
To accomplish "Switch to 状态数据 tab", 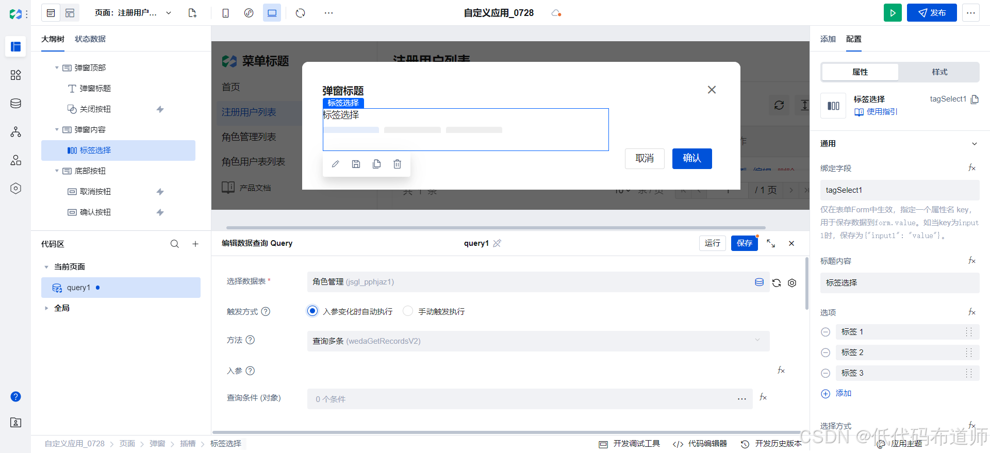I will (x=90, y=39).
